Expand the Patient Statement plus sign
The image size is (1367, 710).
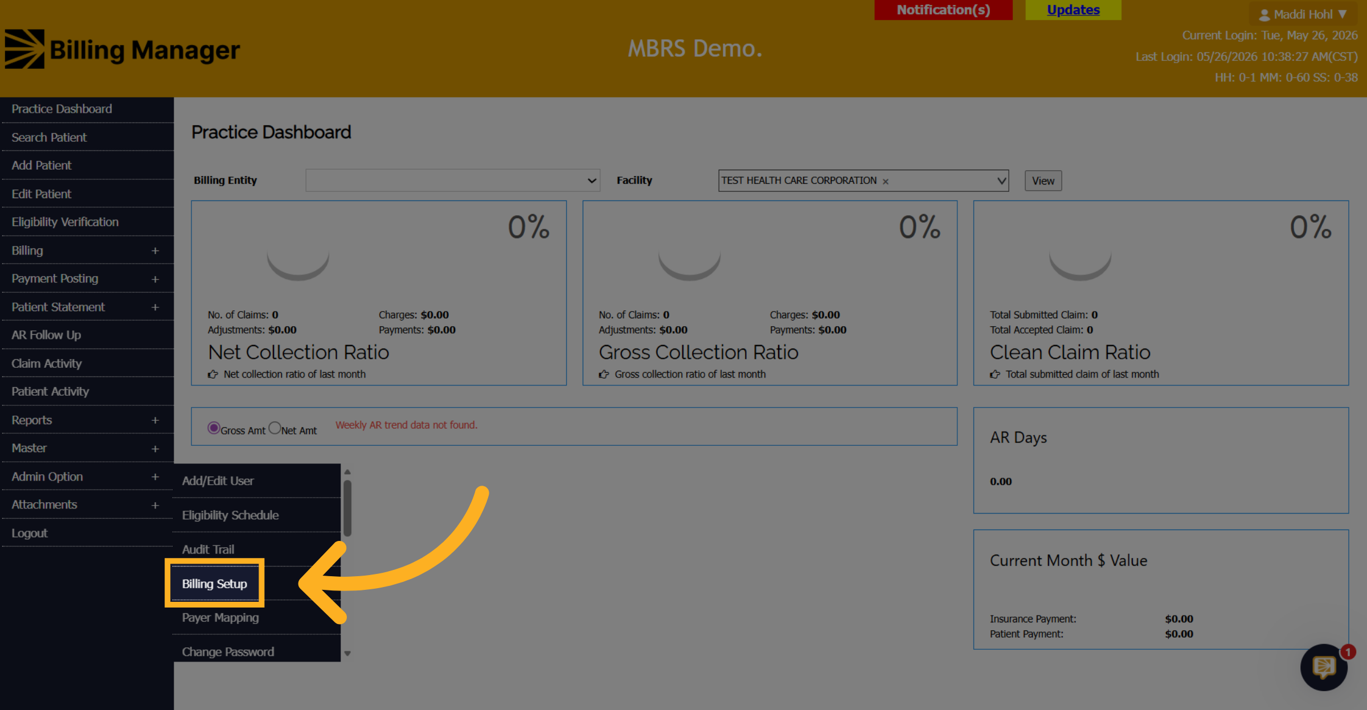click(155, 307)
